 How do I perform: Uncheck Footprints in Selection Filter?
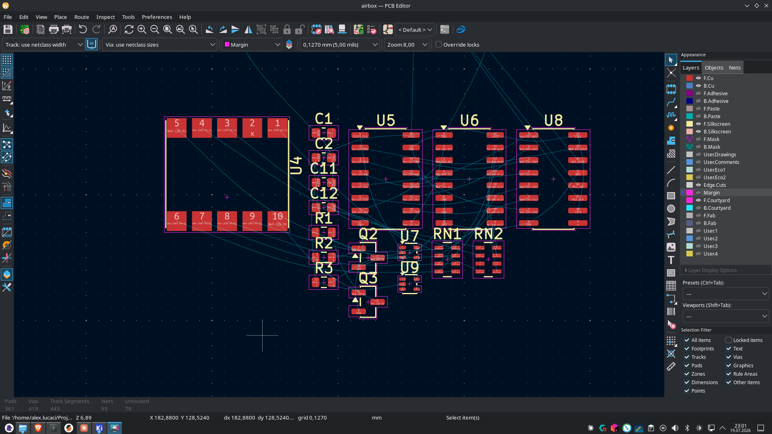(687, 348)
